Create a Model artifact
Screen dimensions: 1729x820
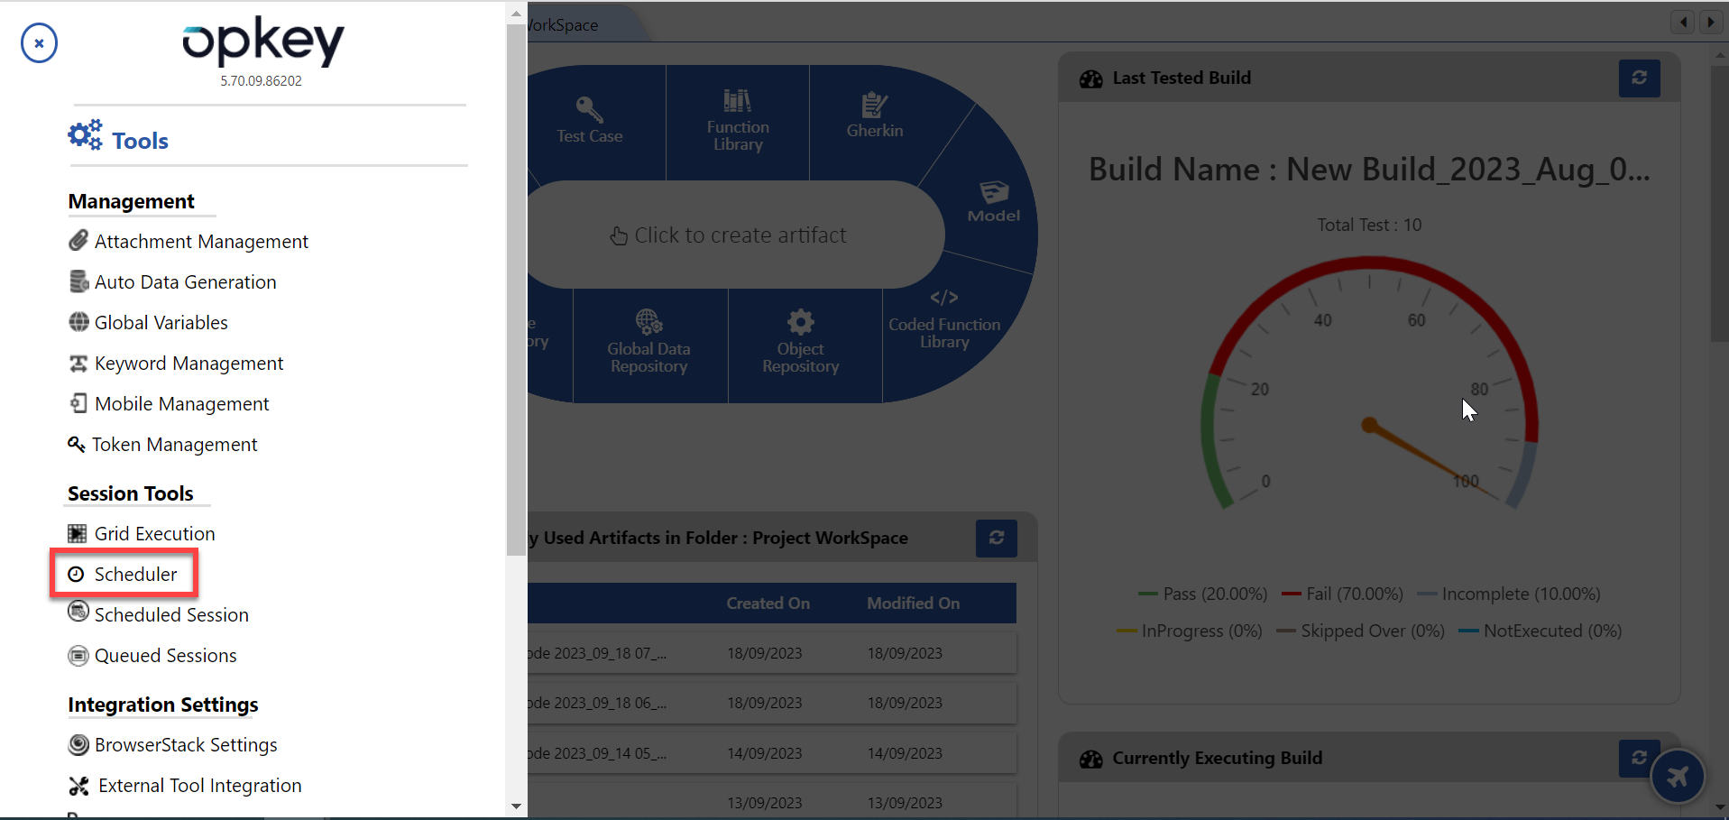993,202
